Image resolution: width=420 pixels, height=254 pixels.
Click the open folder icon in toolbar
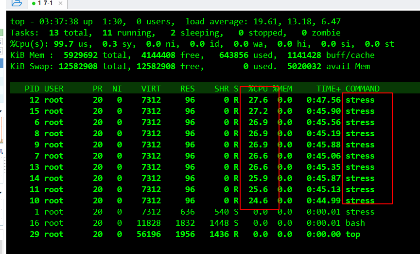[x=17, y=3]
